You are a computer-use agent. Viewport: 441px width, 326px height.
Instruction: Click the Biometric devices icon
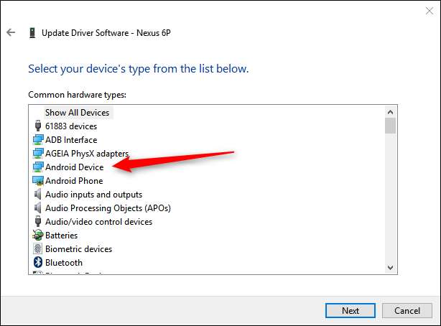[38, 249]
